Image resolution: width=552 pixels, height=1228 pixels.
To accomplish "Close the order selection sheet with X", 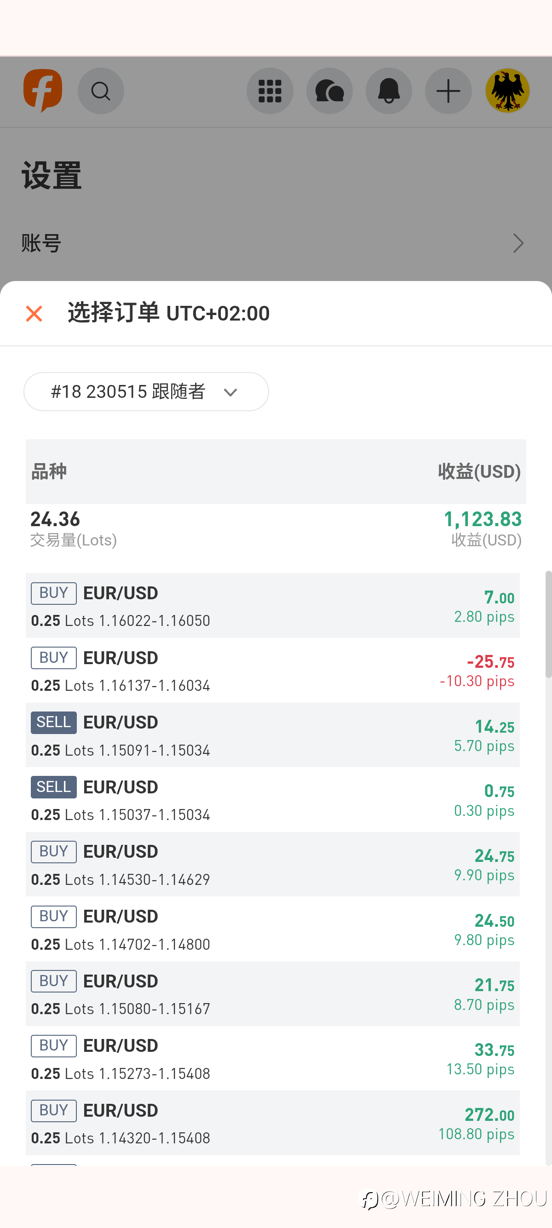I will [34, 314].
